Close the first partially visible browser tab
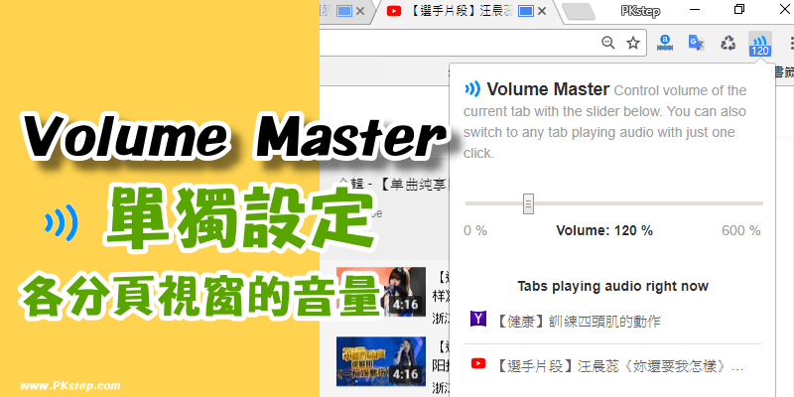This screenshot has height=397, width=794. click(x=360, y=11)
